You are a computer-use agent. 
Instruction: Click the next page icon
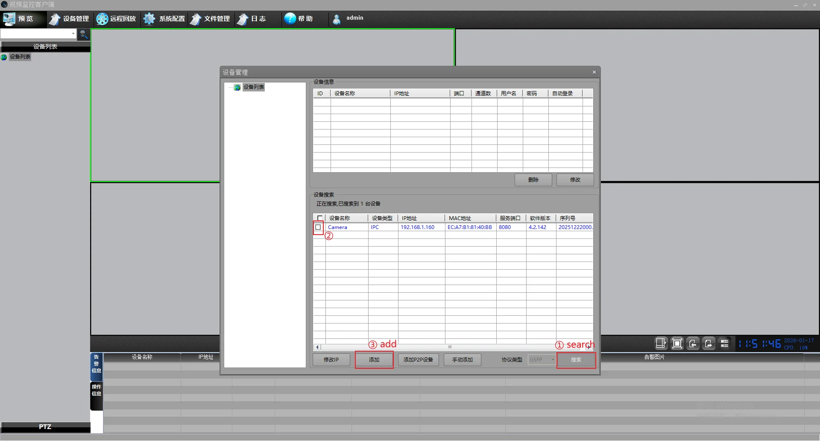[709, 344]
